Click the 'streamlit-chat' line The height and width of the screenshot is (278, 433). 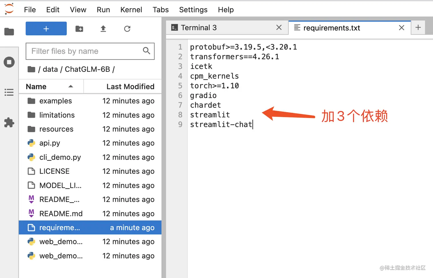(221, 124)
